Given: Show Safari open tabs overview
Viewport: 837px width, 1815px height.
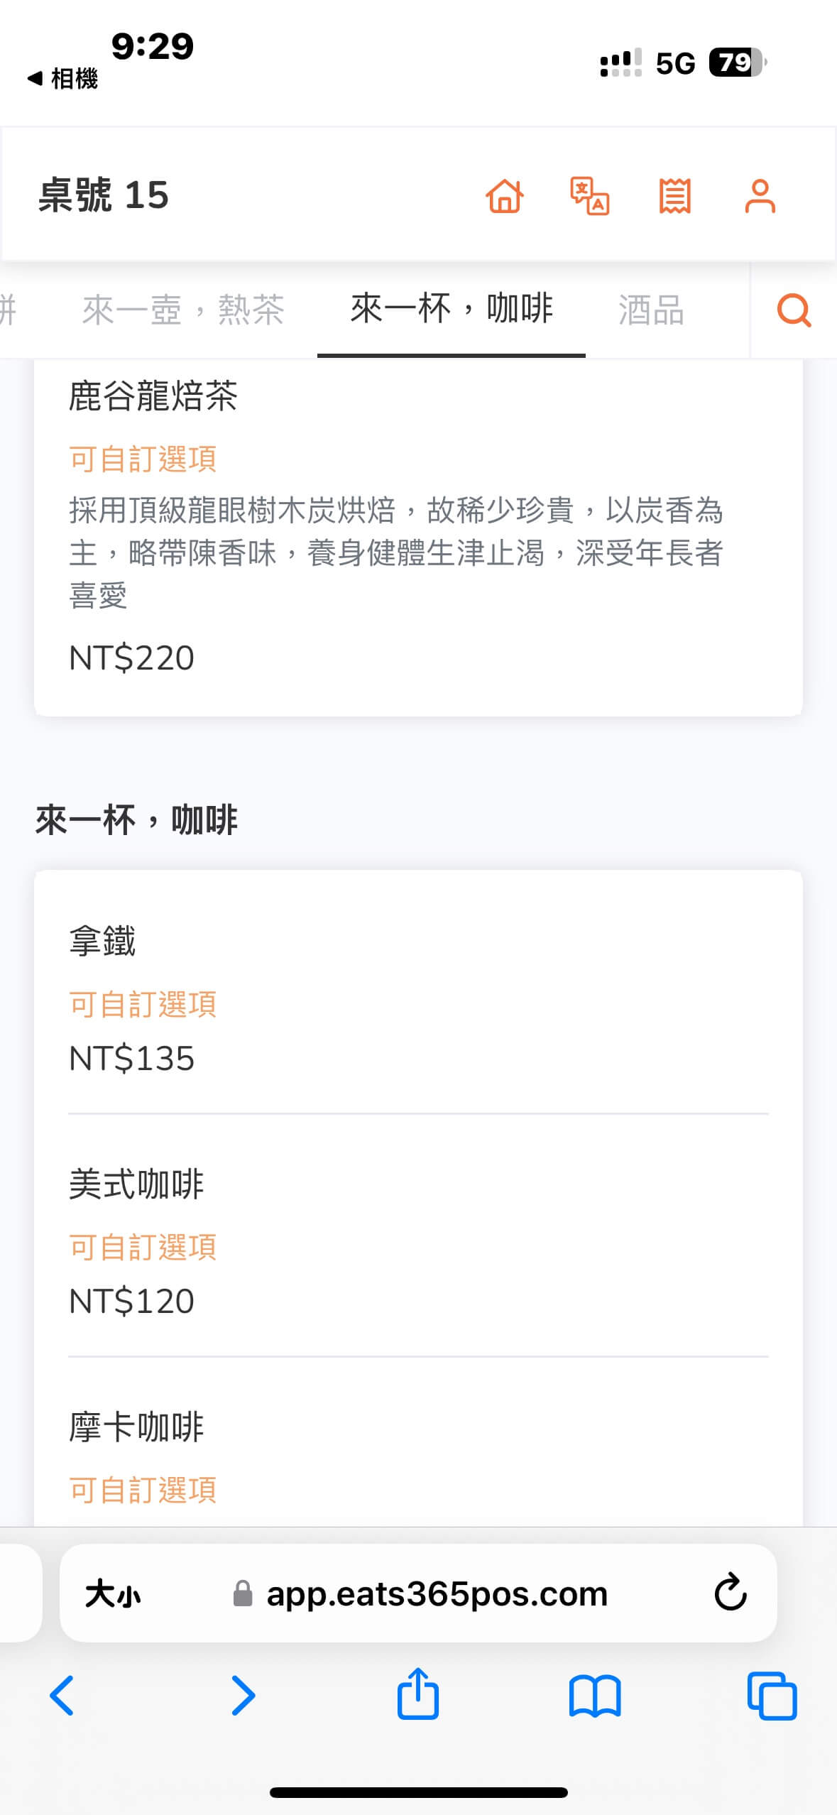Looking at the screenshot, I should click(772, 1696).
